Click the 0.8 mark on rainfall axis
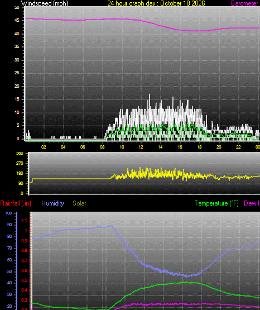 click(24, 250)
